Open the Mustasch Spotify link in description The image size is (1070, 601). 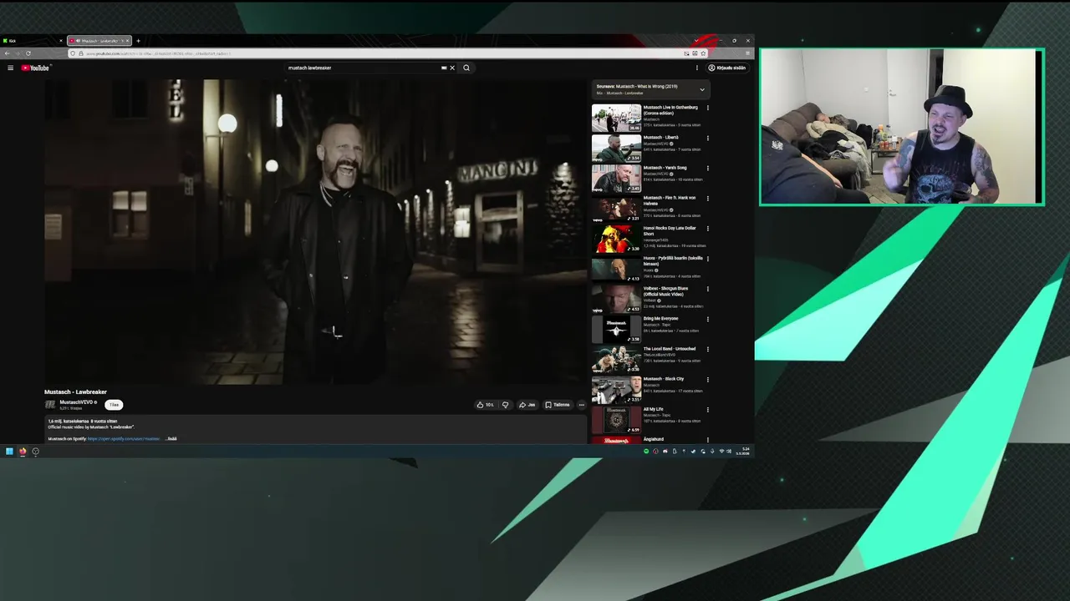(x=123, y=438)
